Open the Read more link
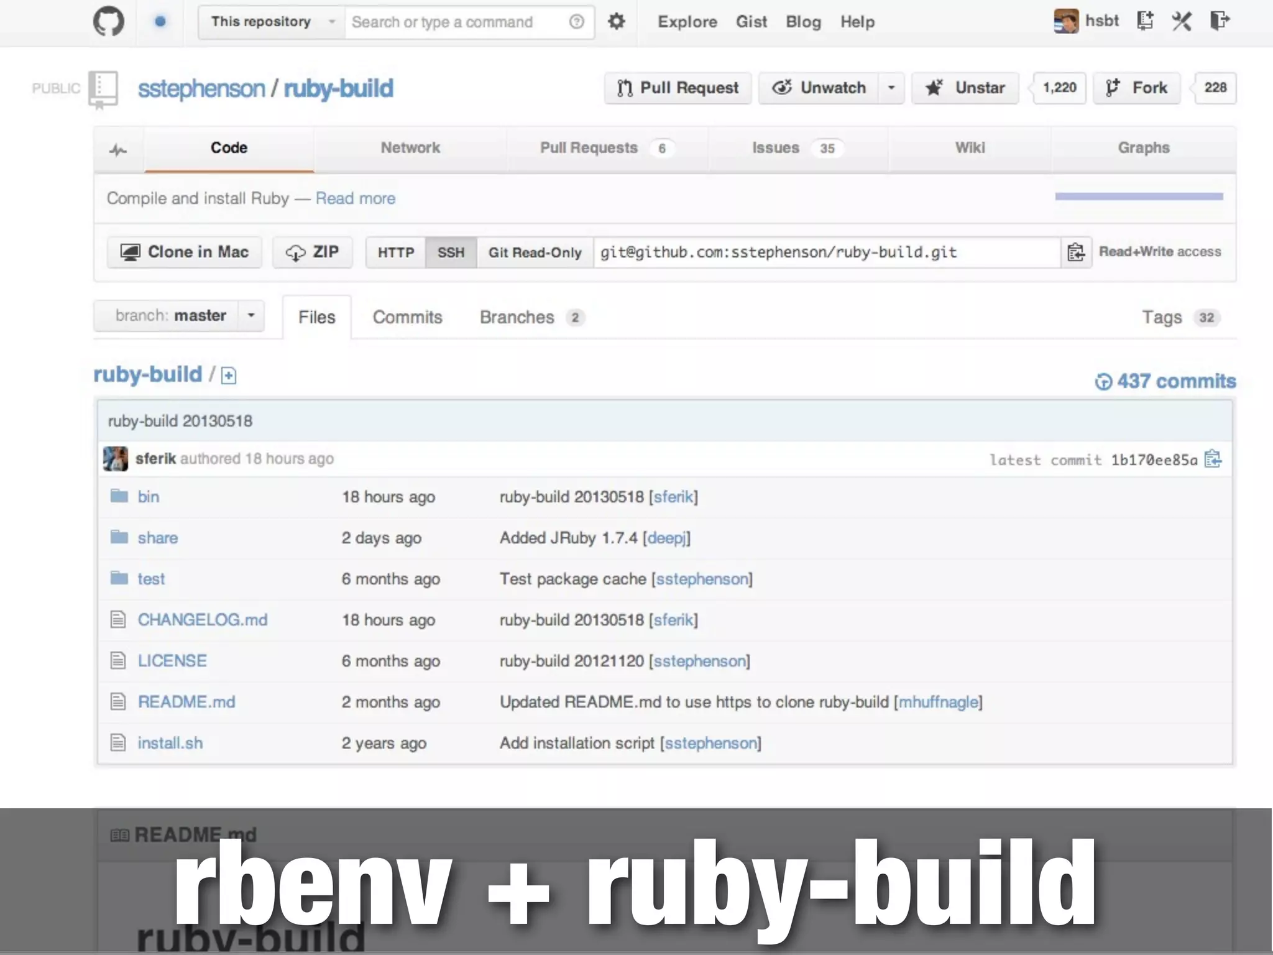 [356, 198]
